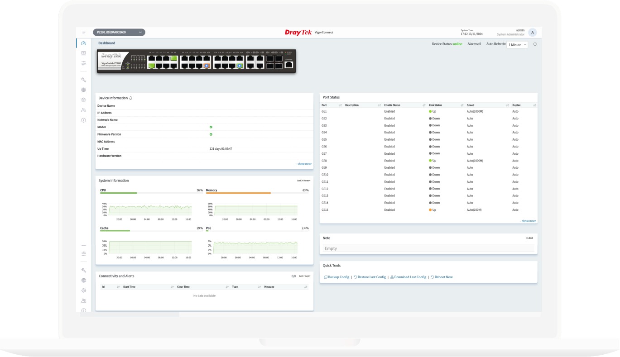This screenshot has height=357, width=620.
Task: Click Download Last Config link
Action: (x=408, y=277)
